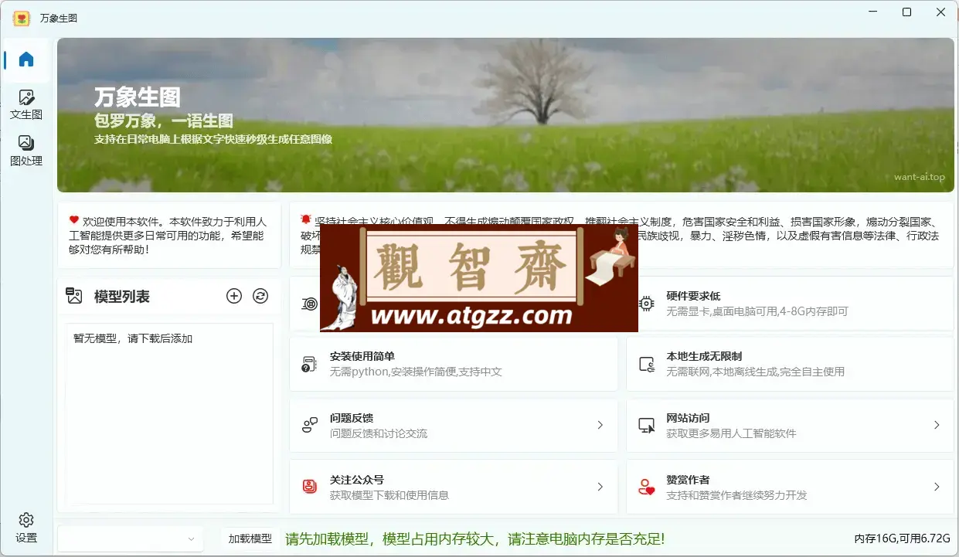Click 获取更多易用人工智能软件 description
Image resolution: width=959 pixels, height=557 pixels.
(731, 433)
